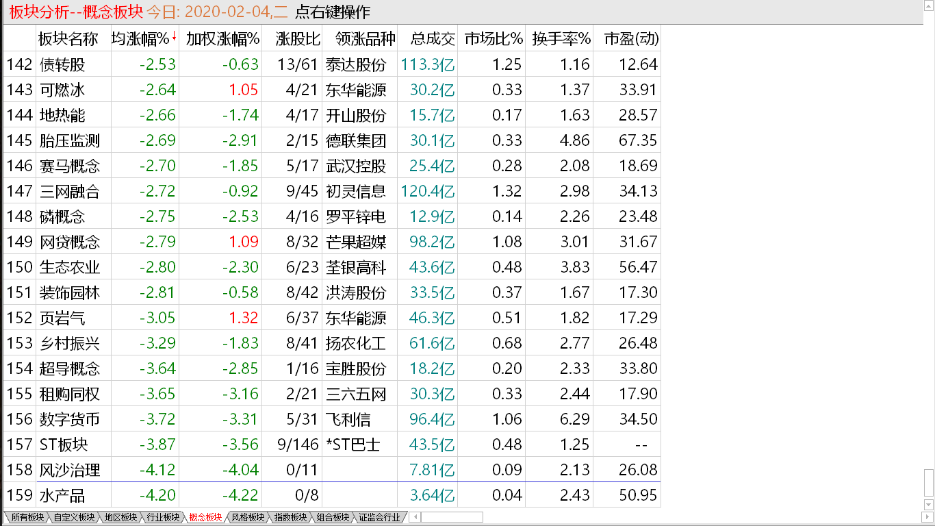Select the 三网融合 sector row
Image resolution: width=935 pixels, height=526 pixels.
pos(332,191)
